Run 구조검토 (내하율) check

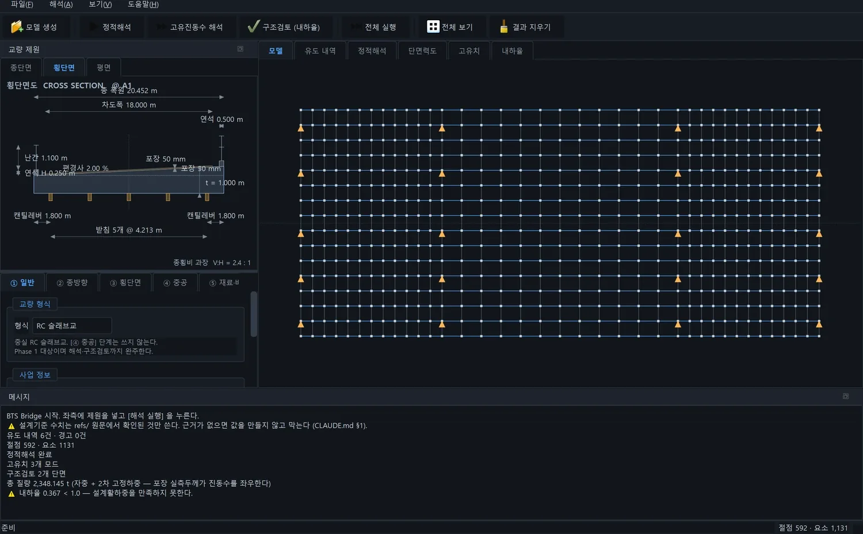[284, 27]
